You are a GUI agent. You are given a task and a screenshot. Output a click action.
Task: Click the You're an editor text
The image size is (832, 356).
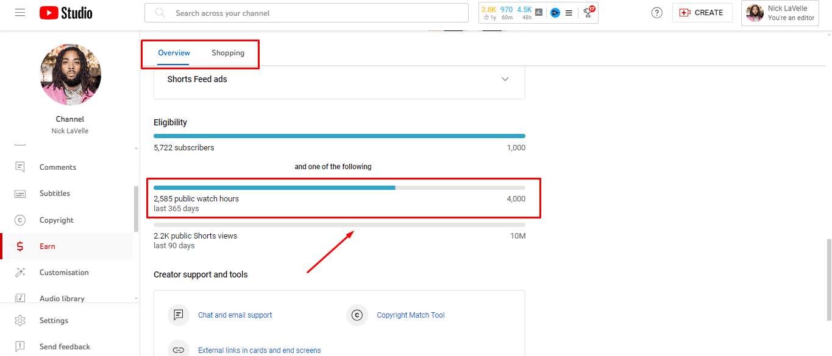[791, 18]
